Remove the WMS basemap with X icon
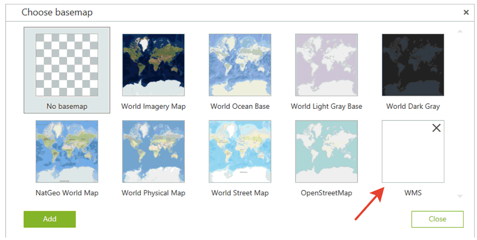This screenshot has width=477, height=240. (x=437, y=128)
